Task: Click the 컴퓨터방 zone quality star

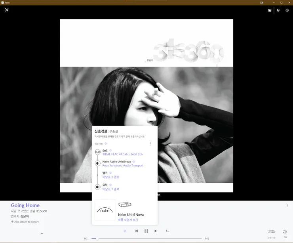Action: tap(106, 144)
